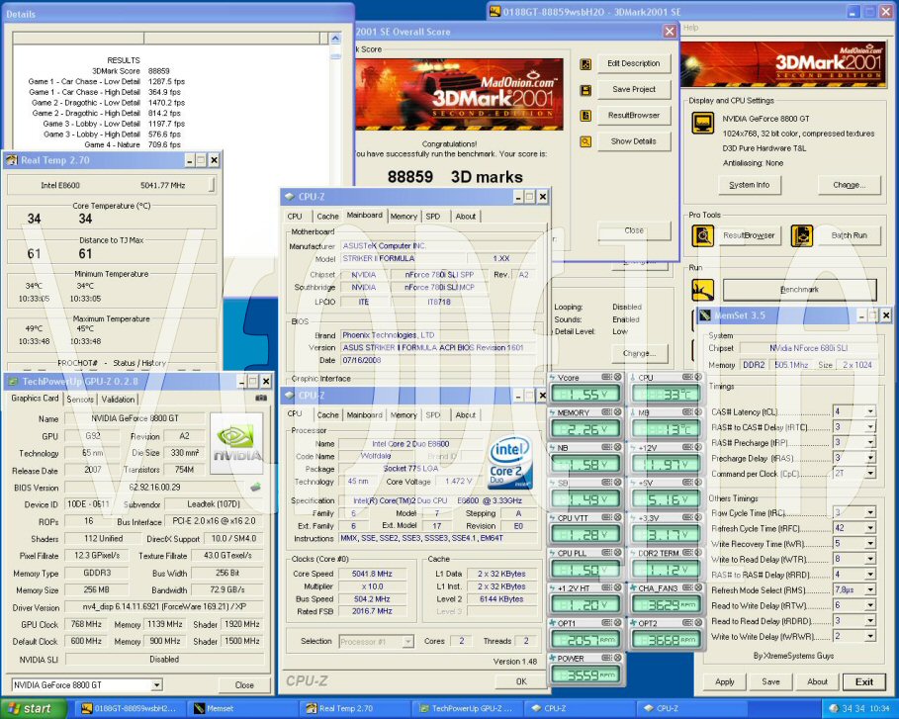Close the +5V monitor widget
Viewport: 899px width, 719px height.
pyautogui.click(x=698, y=483)
